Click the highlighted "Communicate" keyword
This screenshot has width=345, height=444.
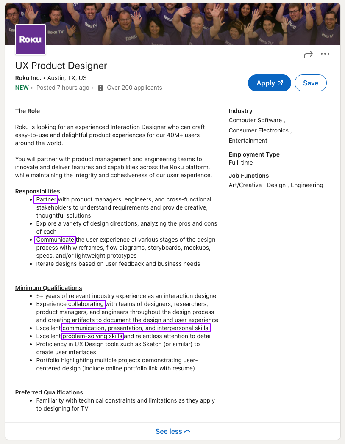click(x=55, y=240)
